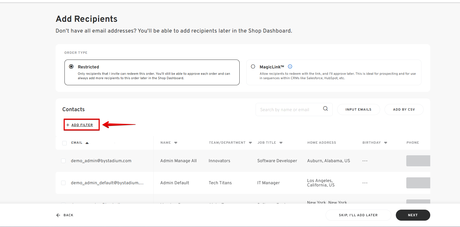
Task: Click the Los Angeles, California address cell
Action: click(x=321, y=183)
